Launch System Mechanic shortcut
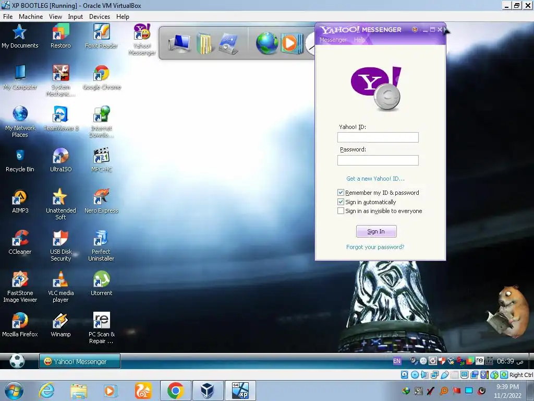The height and width of the screenshot is (401, 534). 60,80
